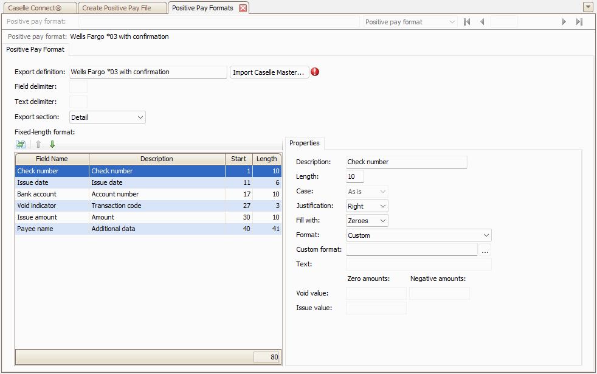Image resolution: width=597 pixels, height=374 pixels.
Task: Open custom format ellipsis button
Action: [485, 250]
